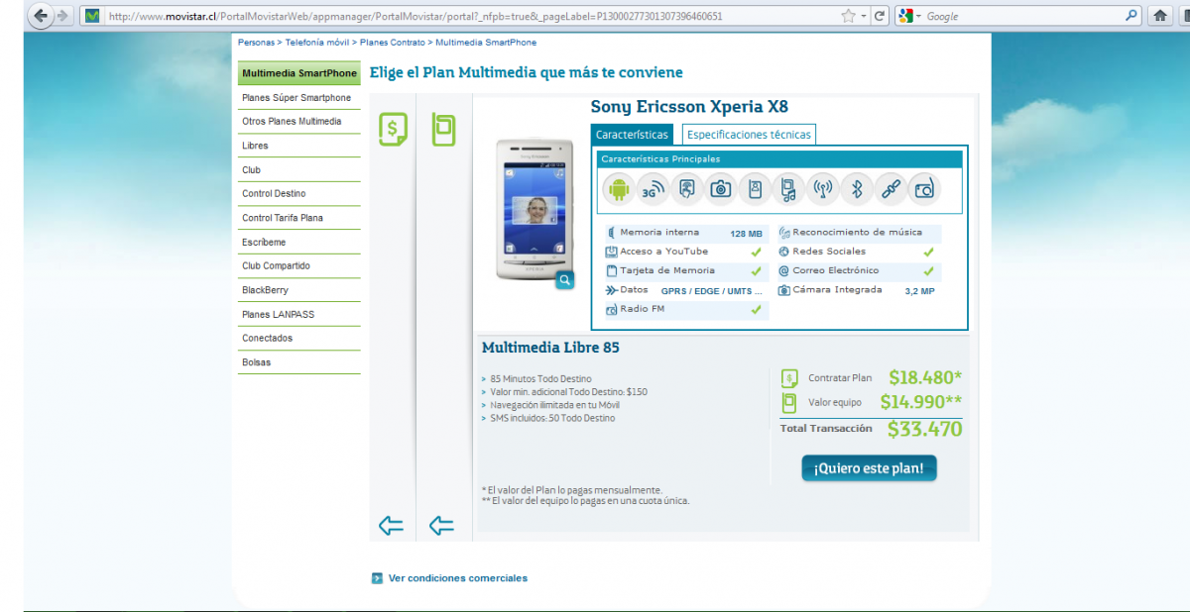
Task: Click the Multimedia Libre 85 plan heading
Action: (x=550, y=348)
